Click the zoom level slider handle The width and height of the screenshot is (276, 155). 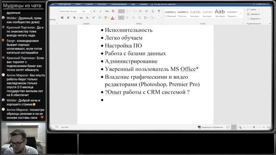(x=254, y=127)
